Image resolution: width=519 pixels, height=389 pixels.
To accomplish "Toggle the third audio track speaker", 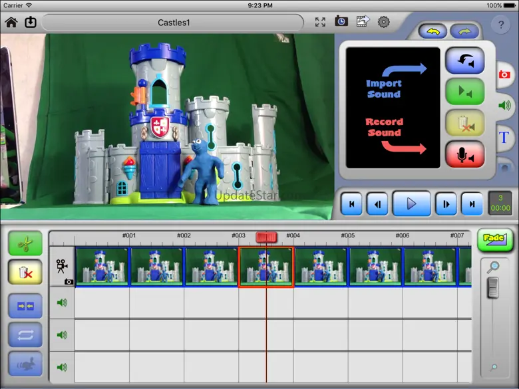I will click(62, 367).
